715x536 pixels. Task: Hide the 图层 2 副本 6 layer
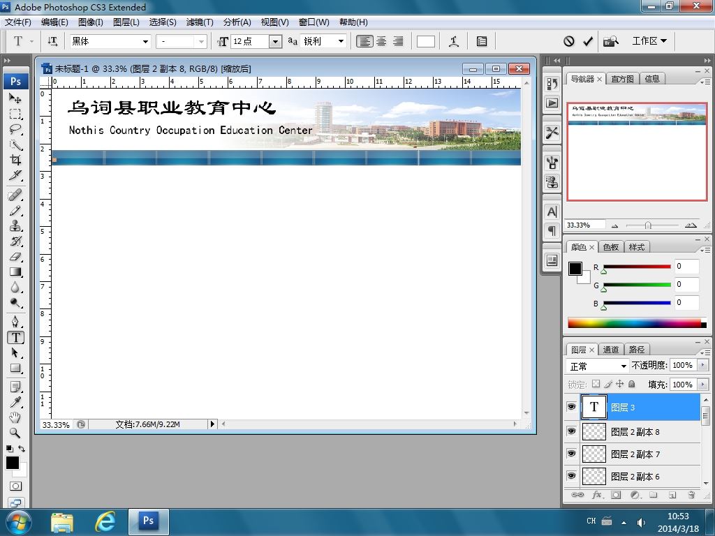point(571,476)
